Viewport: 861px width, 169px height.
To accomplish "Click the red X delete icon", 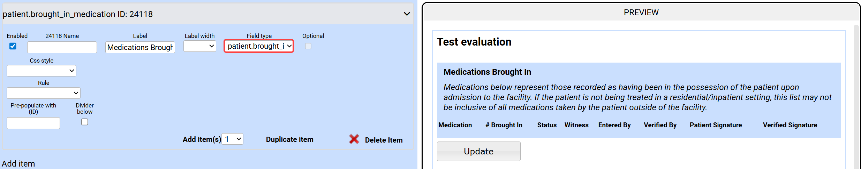I will tap(354, 139).
